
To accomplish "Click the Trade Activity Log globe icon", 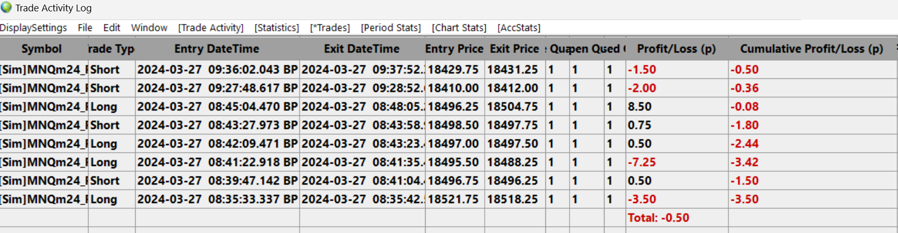I will point(6,8).
